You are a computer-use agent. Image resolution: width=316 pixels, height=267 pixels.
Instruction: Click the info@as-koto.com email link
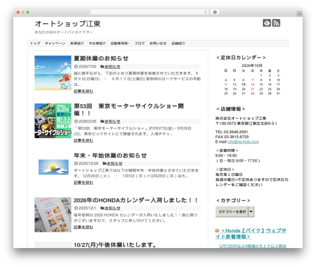[243, 142]
